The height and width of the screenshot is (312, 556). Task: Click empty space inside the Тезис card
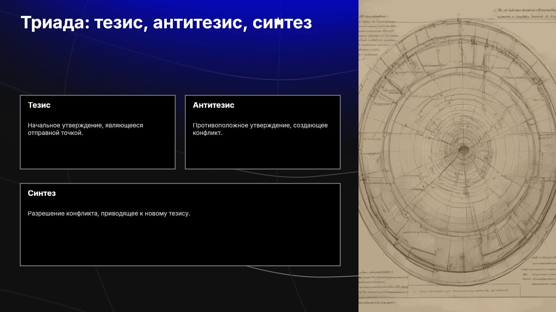[98, 153]
